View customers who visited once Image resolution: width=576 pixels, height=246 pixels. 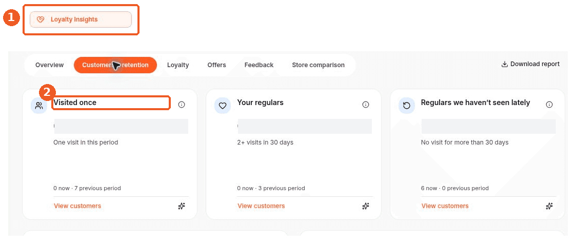click(x=77, y=206)
